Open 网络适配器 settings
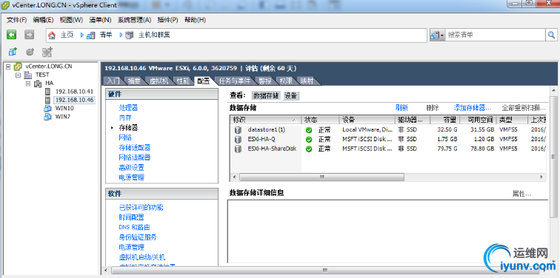560x278 pixels. 135,157
